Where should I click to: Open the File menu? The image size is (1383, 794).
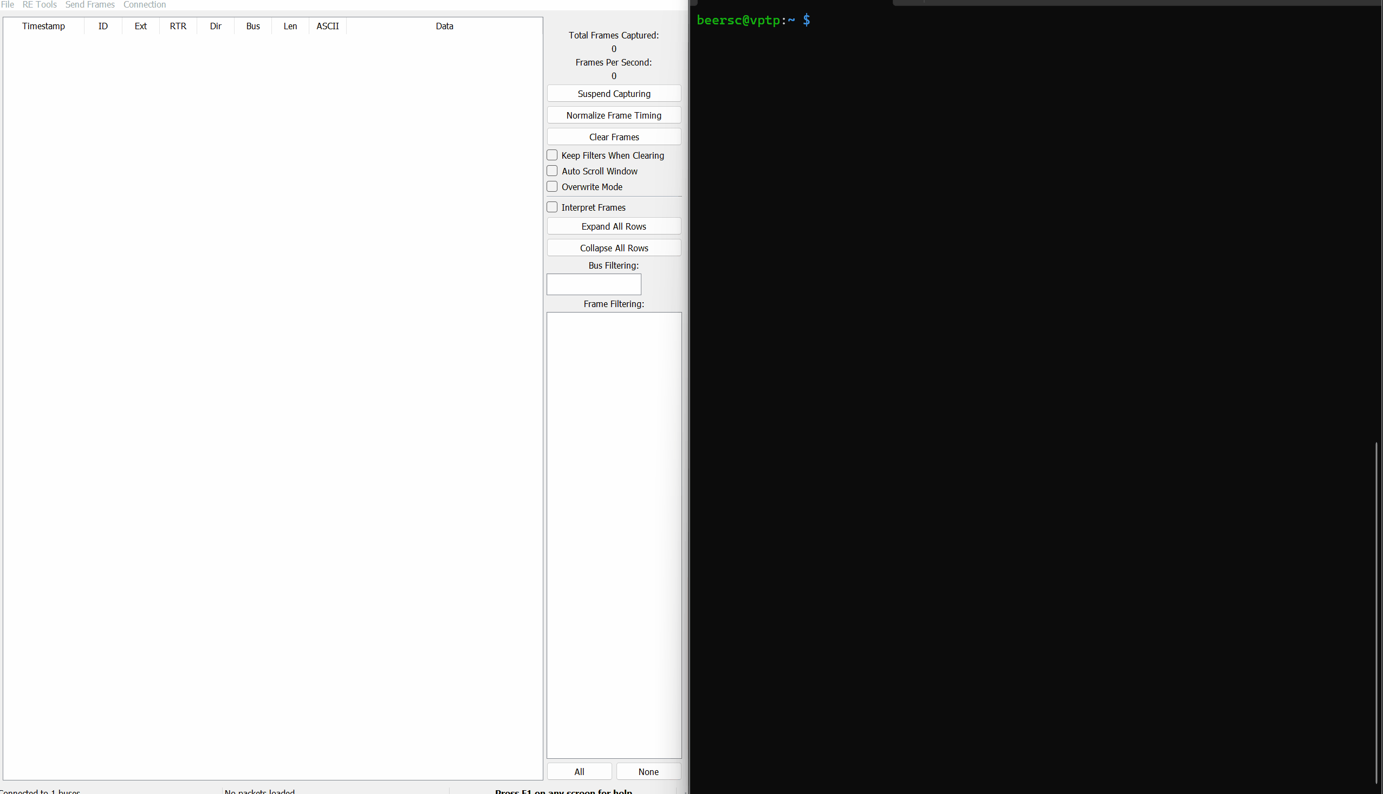tap(8, 5)
